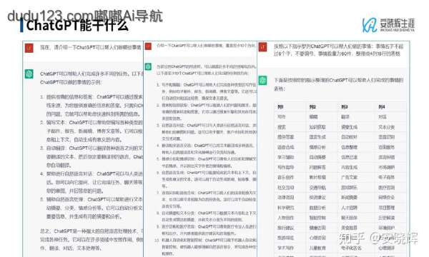Click the red user avatar in middle chat panel
This screenshot has width=429, height=257.
point(148,46)
